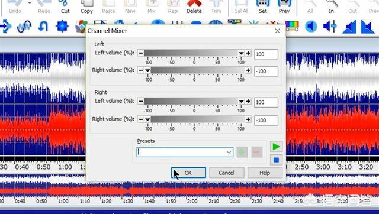Click the blue waveform effect icon
Image resolution: width=379 pixels, height=214 pixels.
(24, 26)
